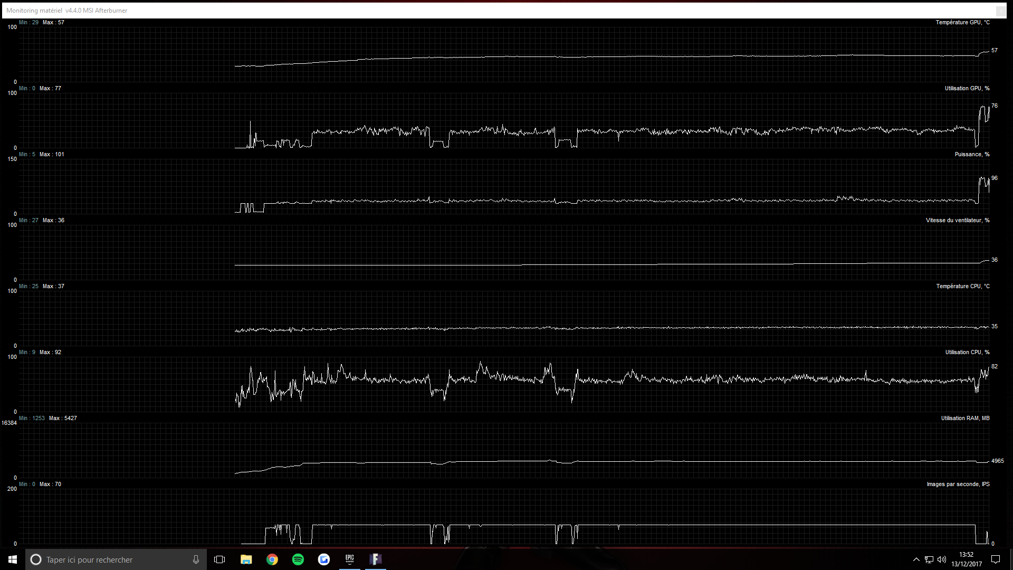Switch to the Fortnite taskbar icon
The image size is (1013, 570).
click(376, 559)
